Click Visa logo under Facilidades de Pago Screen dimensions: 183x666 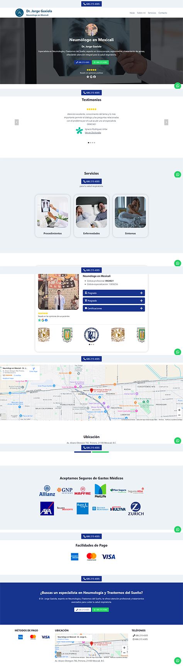(108, 556)
